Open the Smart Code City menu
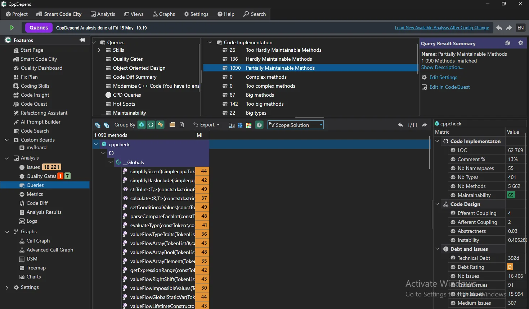Viewport: 529px width, 309px height. pos(59,14)
